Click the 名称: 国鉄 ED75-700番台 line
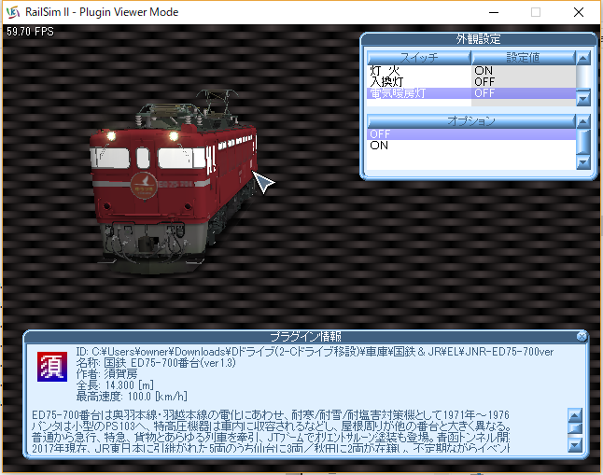Screen dimensions: 603x475 coord(156,363)
